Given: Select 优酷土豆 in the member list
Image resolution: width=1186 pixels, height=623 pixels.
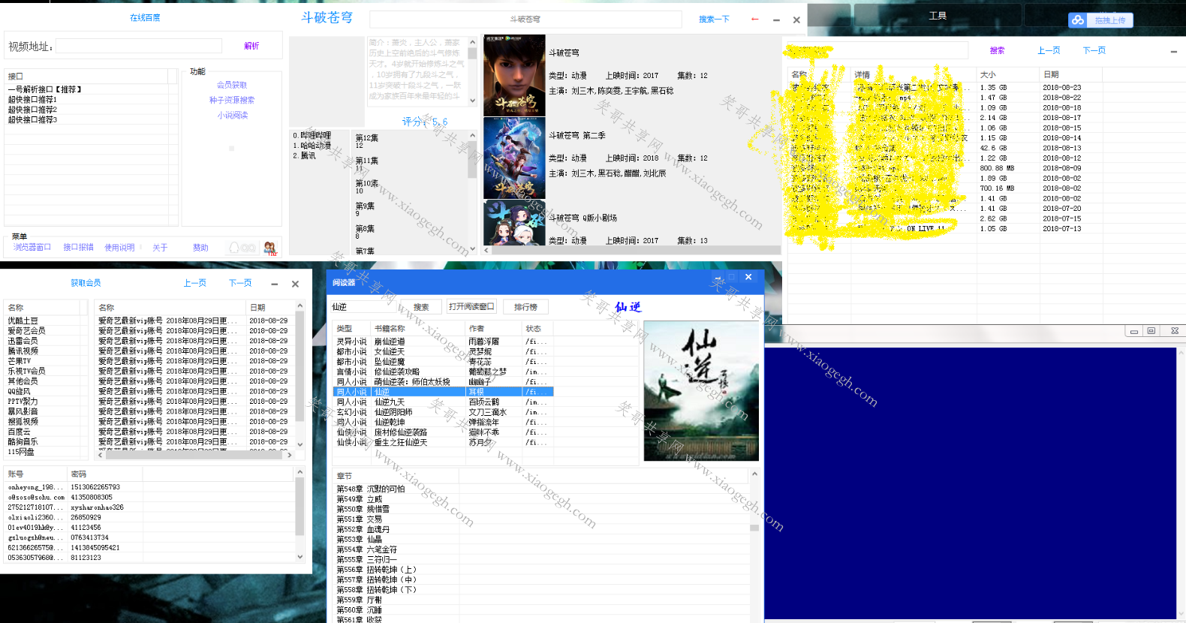Looking at the screenshot, I should tap(23, 321).
